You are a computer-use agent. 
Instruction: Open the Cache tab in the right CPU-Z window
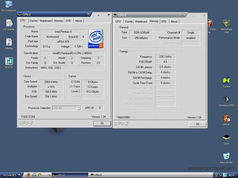point(129,21)
